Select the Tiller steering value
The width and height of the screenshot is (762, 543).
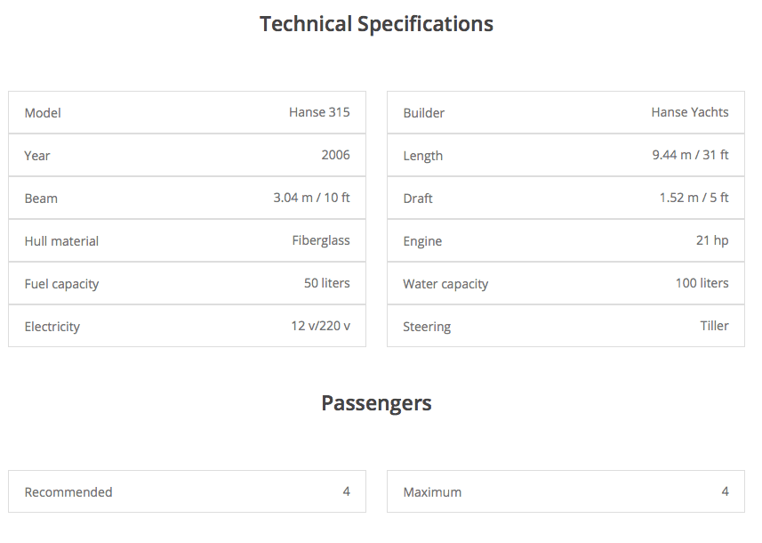point(714,326)
